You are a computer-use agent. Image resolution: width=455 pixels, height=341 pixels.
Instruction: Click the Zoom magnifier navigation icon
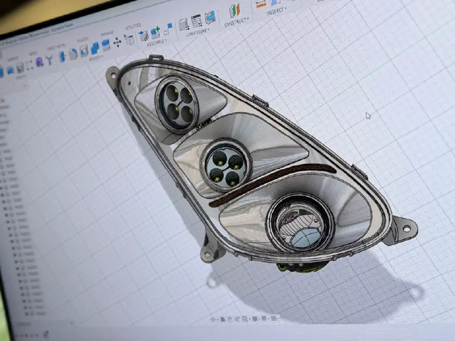click(237, 319)
